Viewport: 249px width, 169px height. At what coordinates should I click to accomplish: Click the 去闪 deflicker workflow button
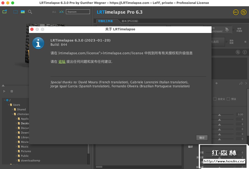click(218, 42)
